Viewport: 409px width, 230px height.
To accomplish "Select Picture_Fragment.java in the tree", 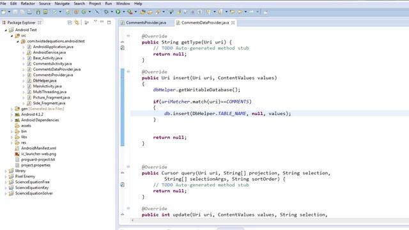I will pyautogui.click(x=51, y=98).
